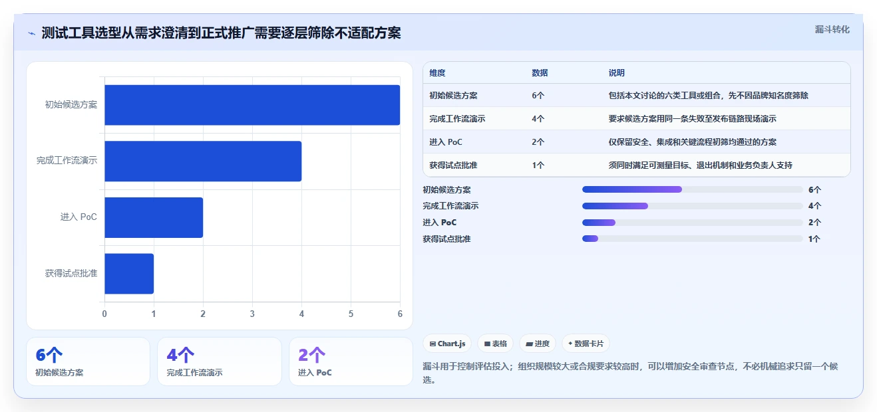Click the 完成工作流演示 chart bar
The height and width of the screenshot is (412, 877).
pos(203,161)
